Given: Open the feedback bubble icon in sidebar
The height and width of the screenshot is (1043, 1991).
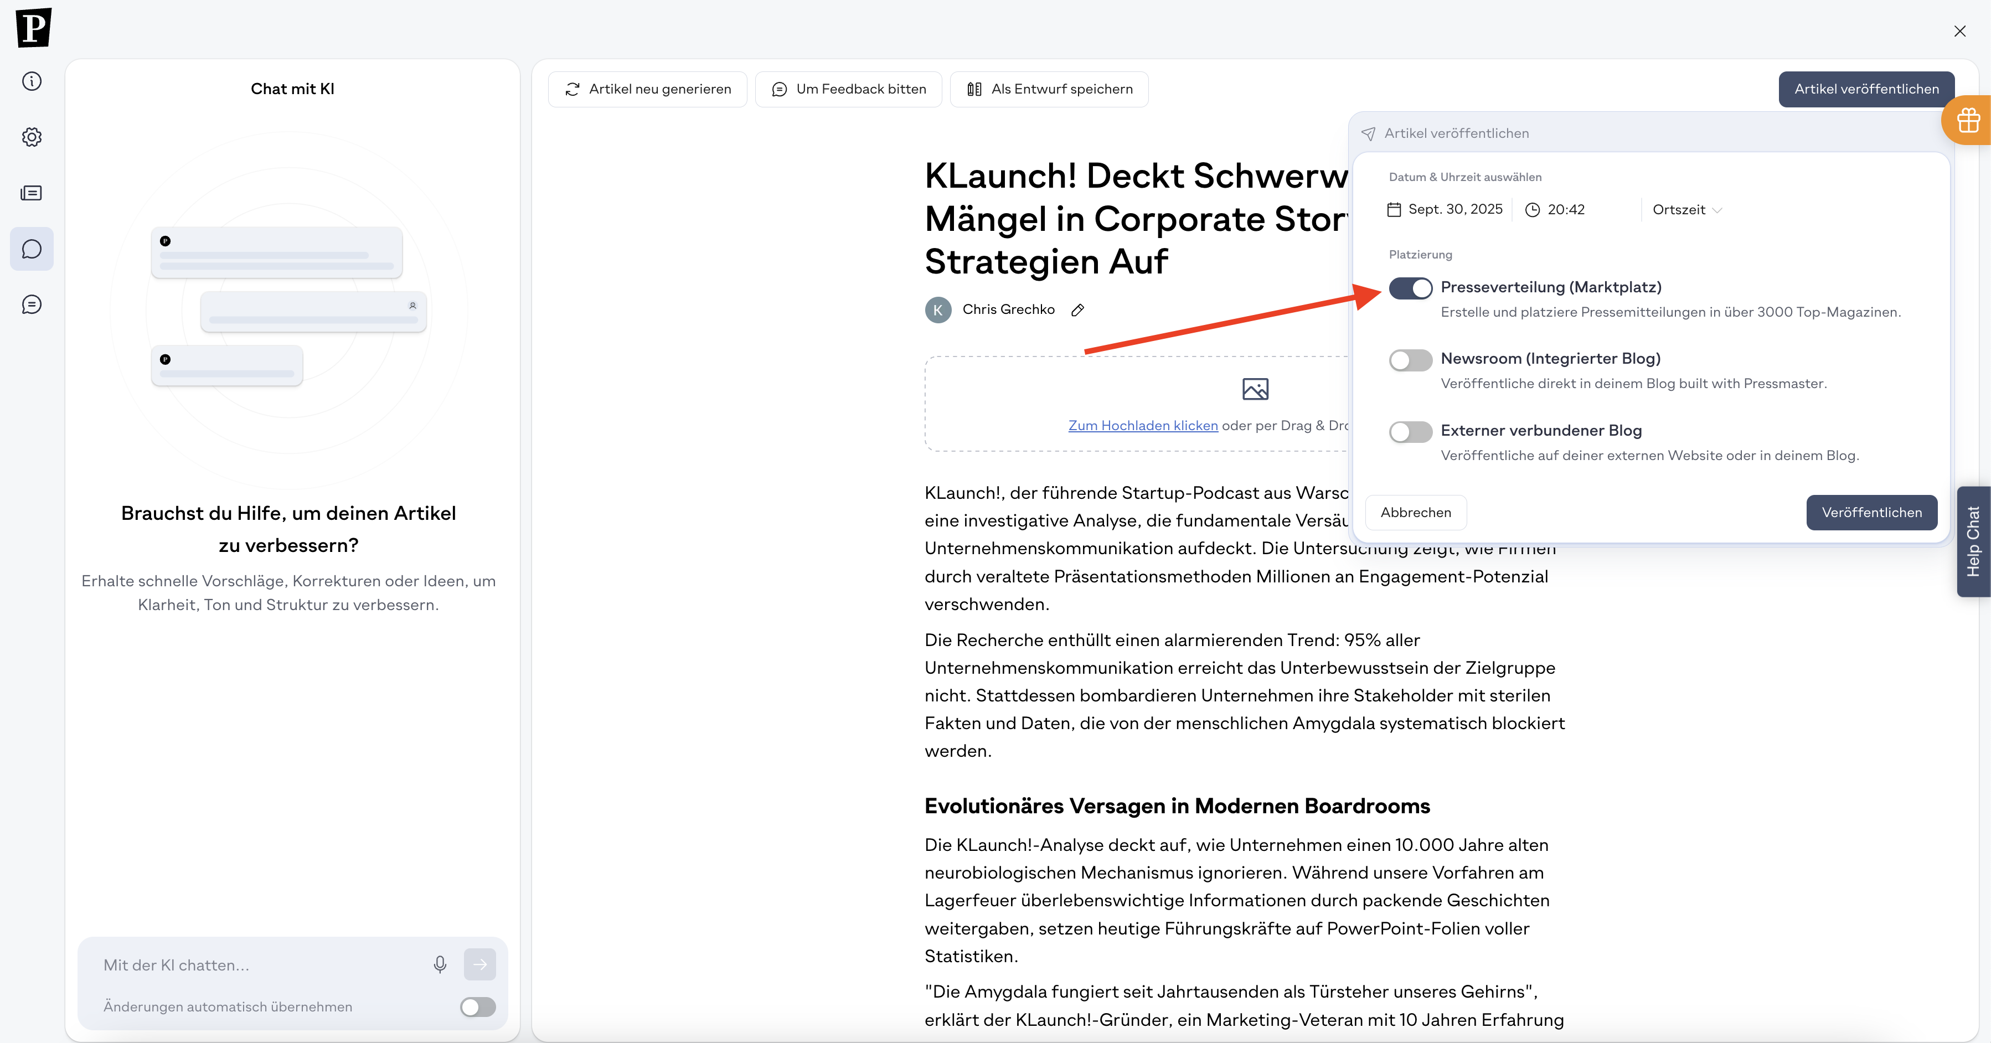Looking at the screenshot, I should pyautogui.click(x=32, y=304).
